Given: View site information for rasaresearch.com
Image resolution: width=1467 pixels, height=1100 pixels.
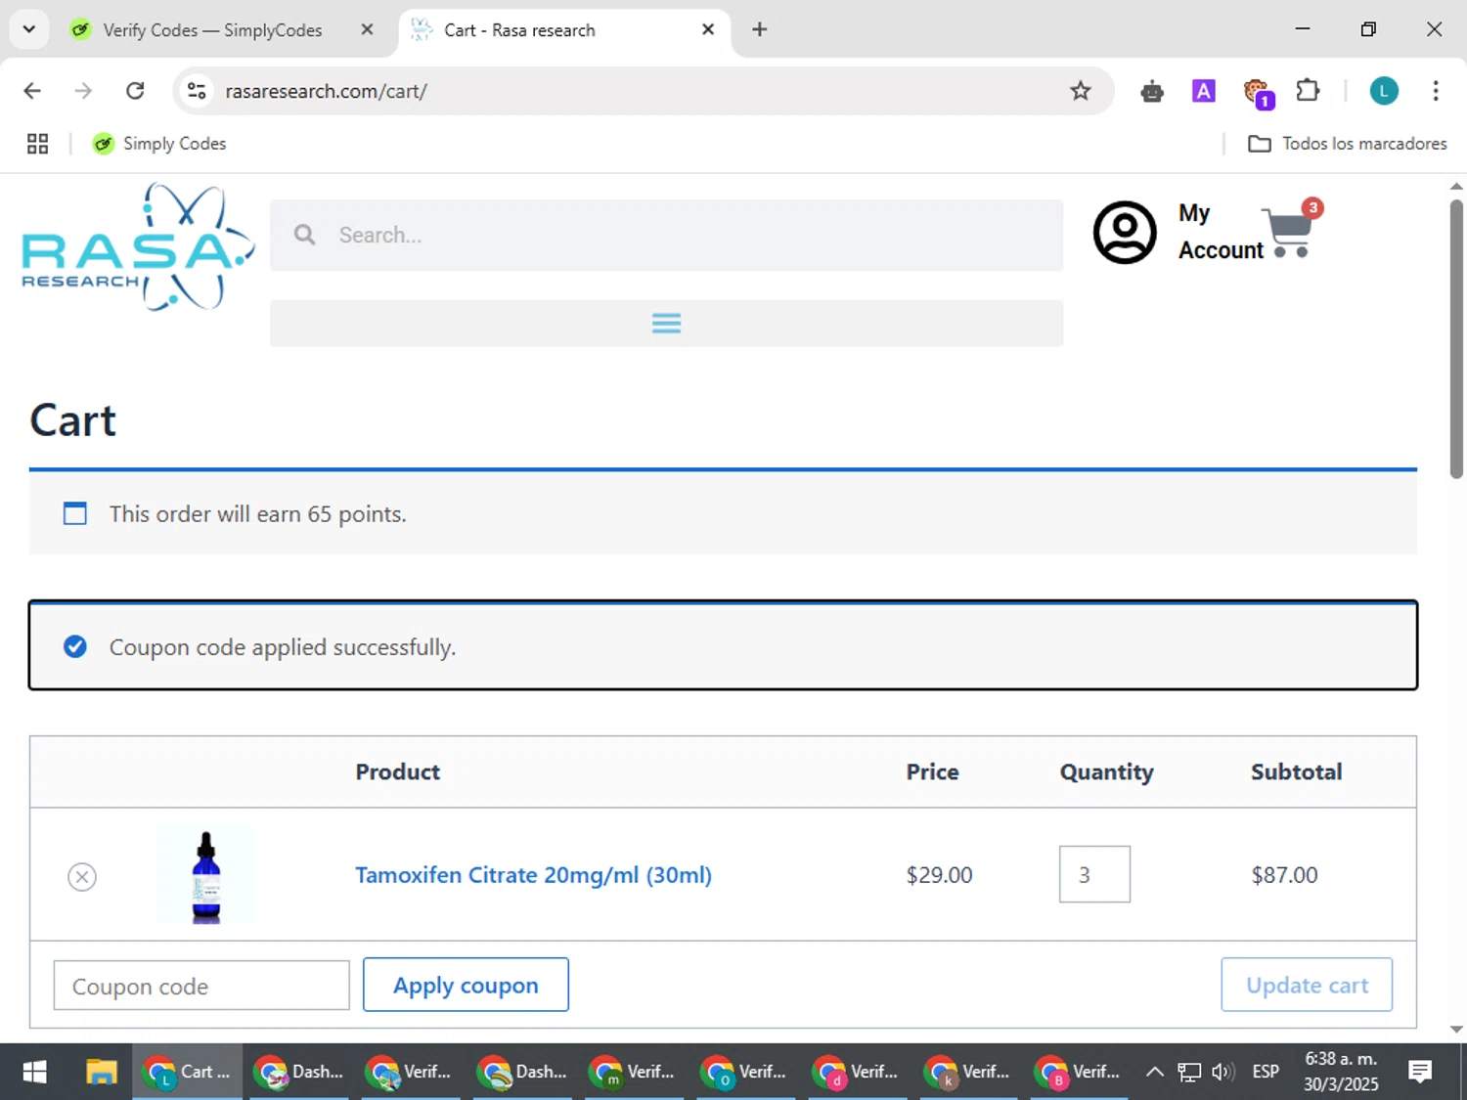Looking at the screenshot, I should [197, 91].
